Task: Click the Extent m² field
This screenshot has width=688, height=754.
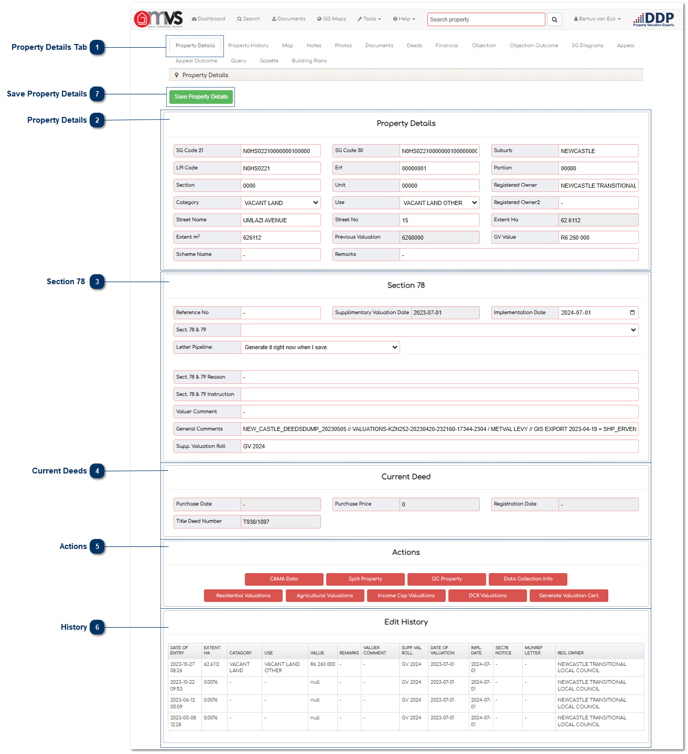Action: coord(281,238)
